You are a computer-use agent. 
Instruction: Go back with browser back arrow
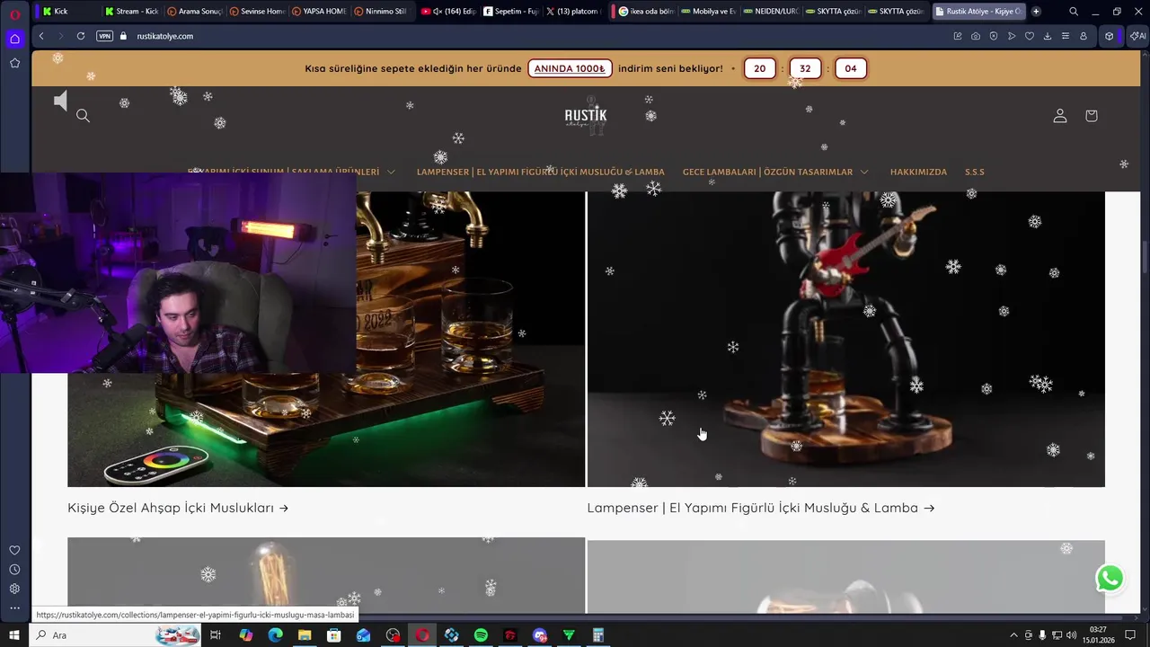coord(41,36)
